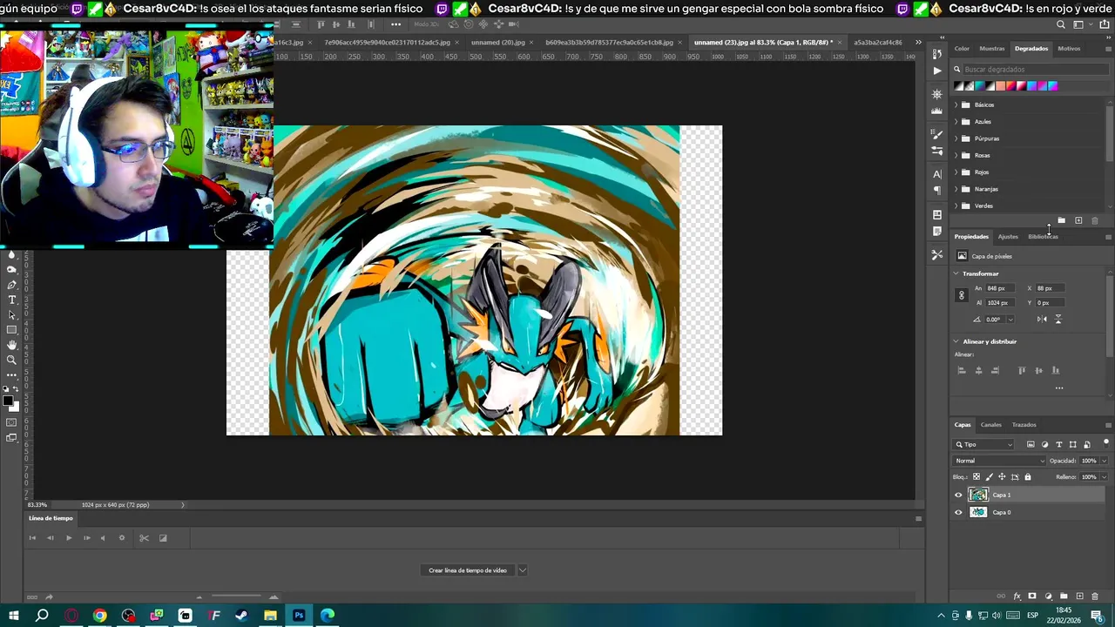This screenshot has height=627, width=1115.
Task: Expand the Rosas gradient folder
Action: (x=956, y=155)
